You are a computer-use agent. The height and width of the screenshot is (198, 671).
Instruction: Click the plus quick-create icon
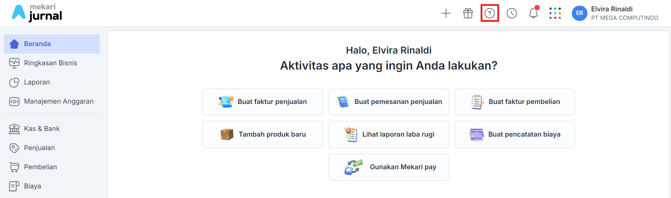[x=446, y=13]
